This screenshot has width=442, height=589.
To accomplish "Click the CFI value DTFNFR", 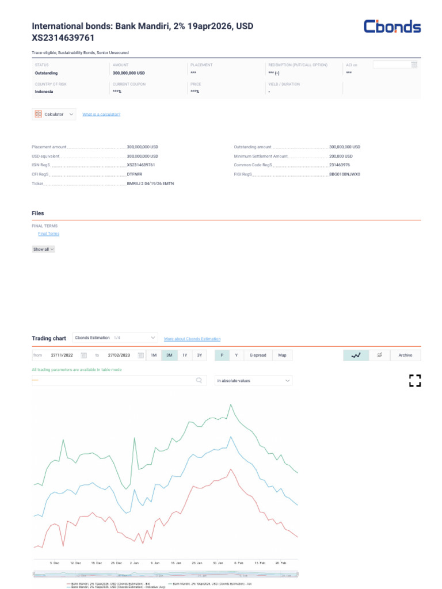I will (x=135, y=174).
